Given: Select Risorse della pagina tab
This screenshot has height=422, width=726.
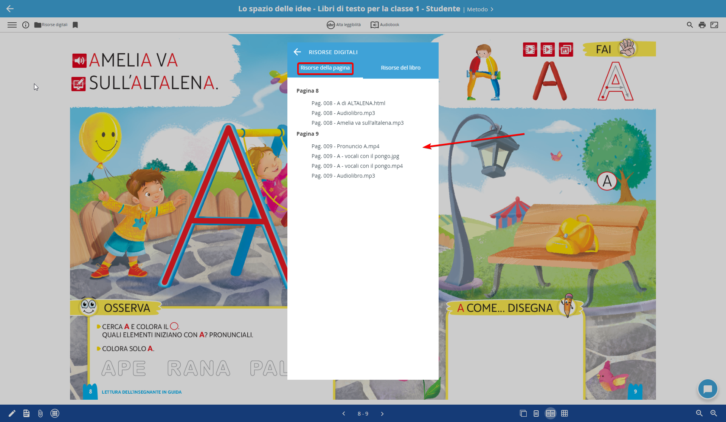Looking at the screenshot, I should coord(325,68).
